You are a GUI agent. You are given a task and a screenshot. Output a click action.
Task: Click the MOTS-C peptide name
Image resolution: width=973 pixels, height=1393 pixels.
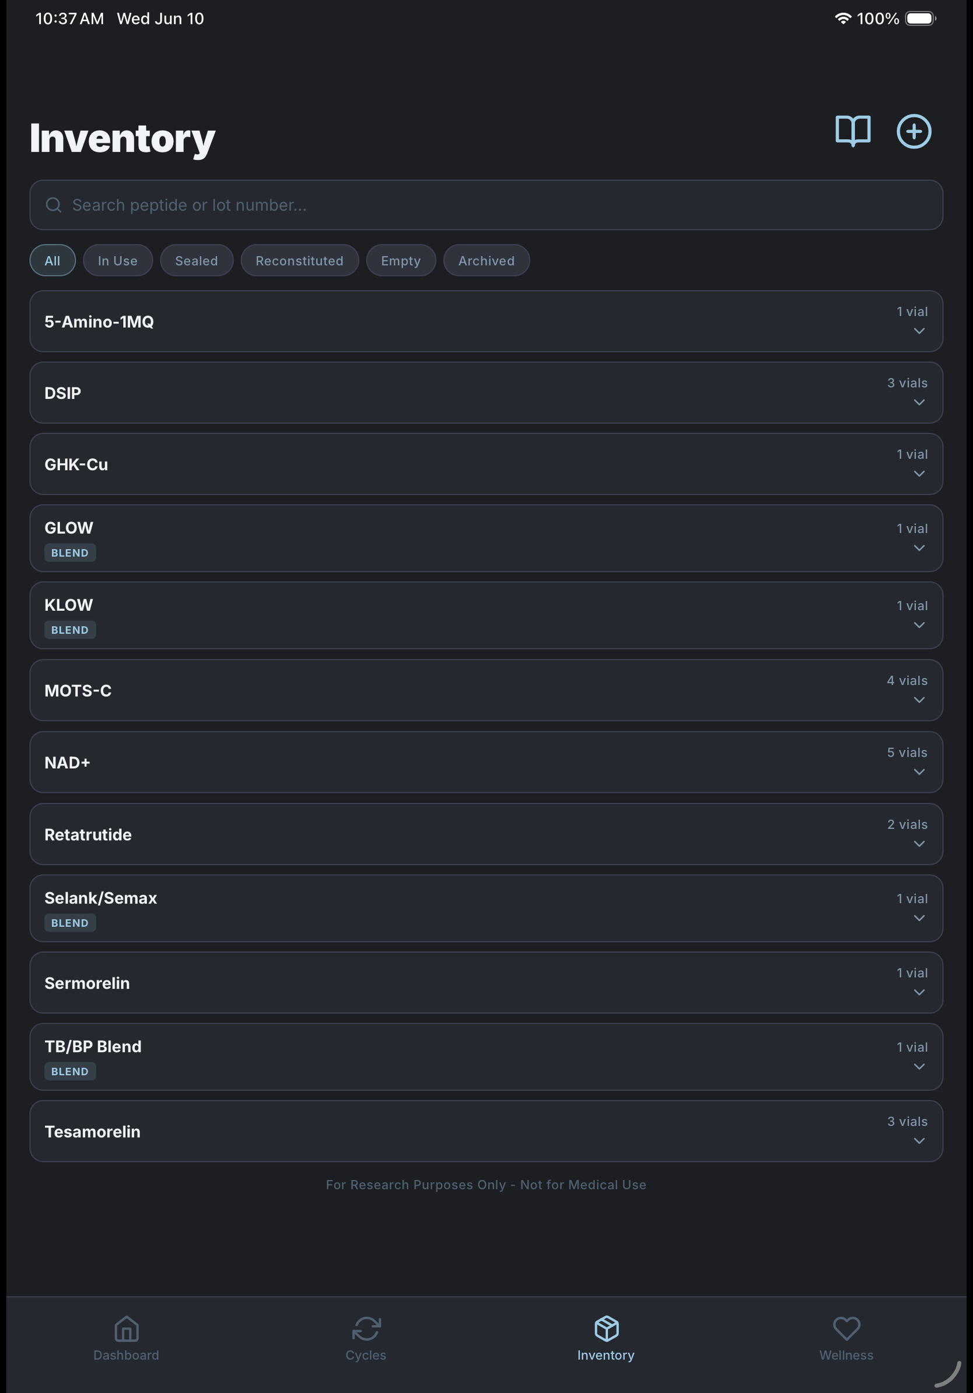point(78,691)
